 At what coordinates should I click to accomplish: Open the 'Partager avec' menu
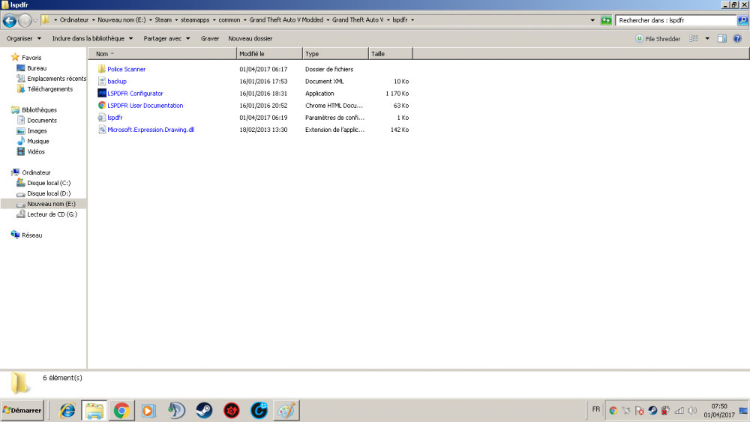[x=166, y=38]
